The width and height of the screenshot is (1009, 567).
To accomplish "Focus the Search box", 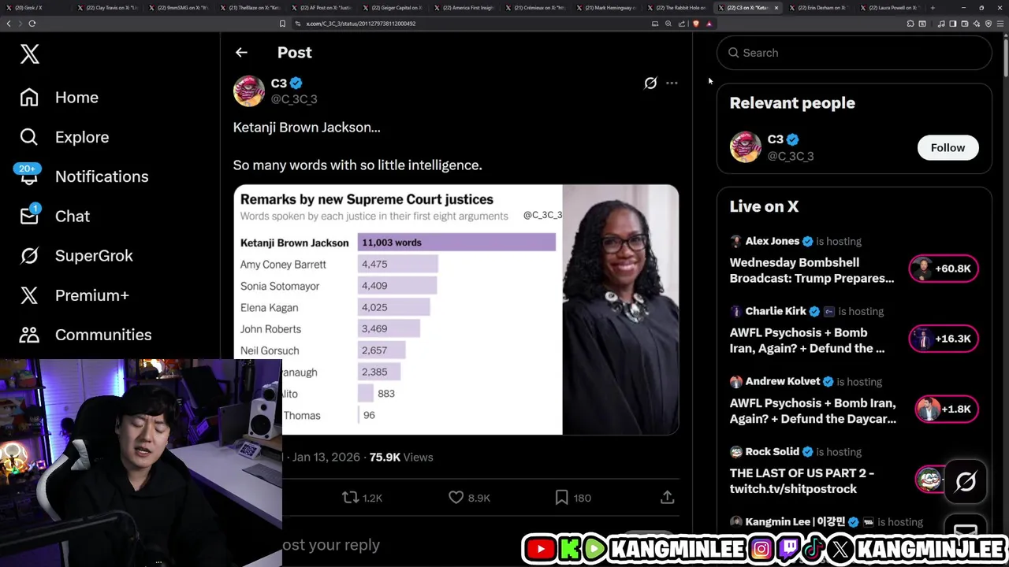I will (854, 53).
